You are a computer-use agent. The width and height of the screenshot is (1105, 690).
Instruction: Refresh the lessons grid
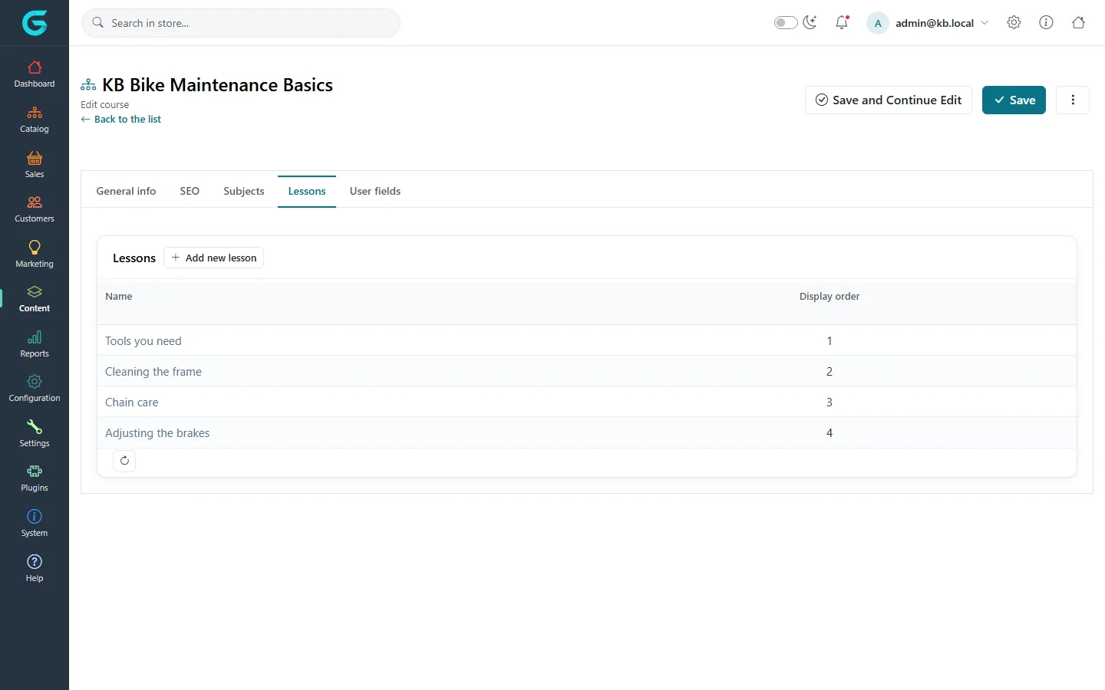click(124, 461)
